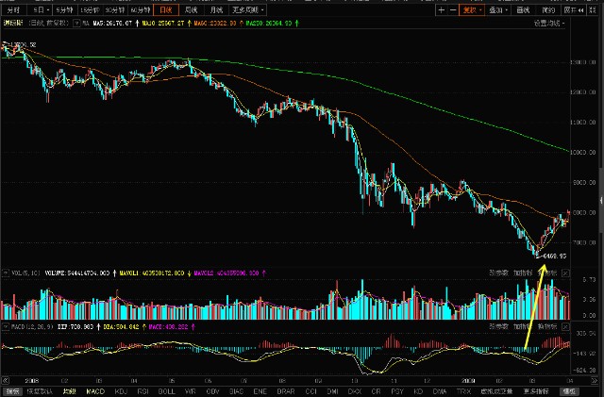Close the VOL volume panel
The image size is (604, 397).
565,273
